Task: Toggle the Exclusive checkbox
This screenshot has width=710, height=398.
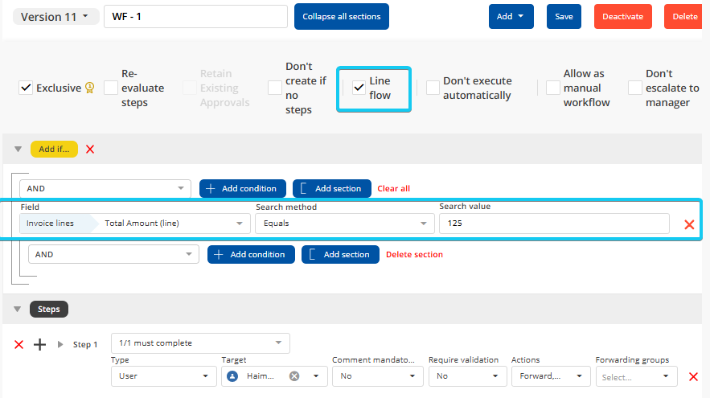Action: [x=26, y=88]
